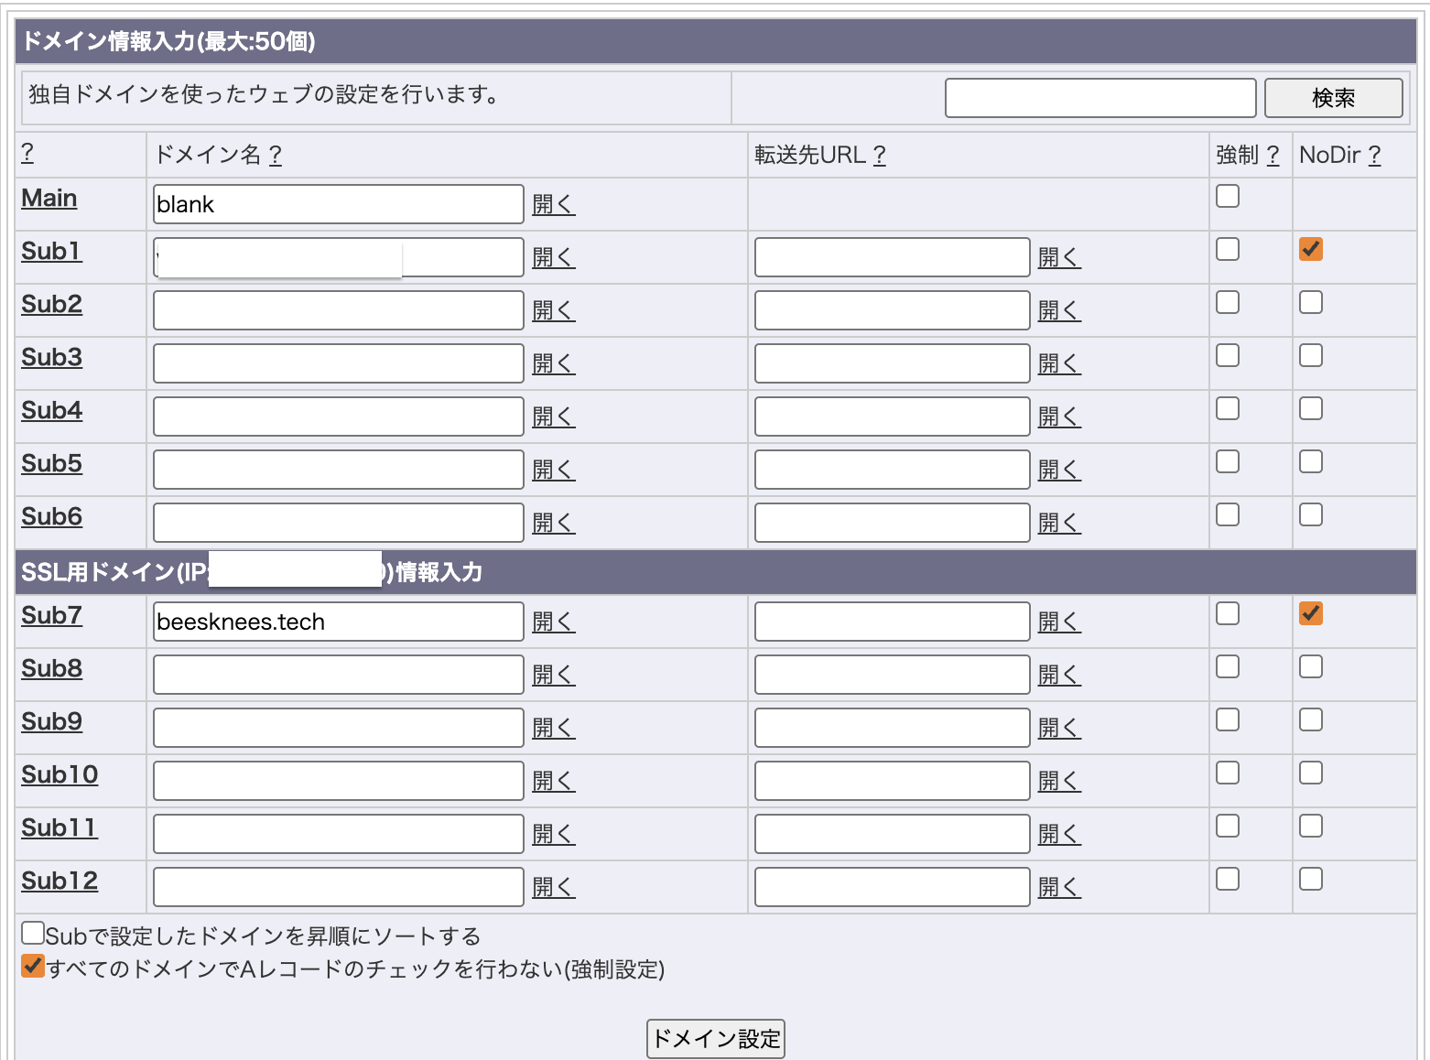Uncheck the NoDir checkbox for Sub1
The width and height of the screenshot is (1430, 1060).
1310,248
